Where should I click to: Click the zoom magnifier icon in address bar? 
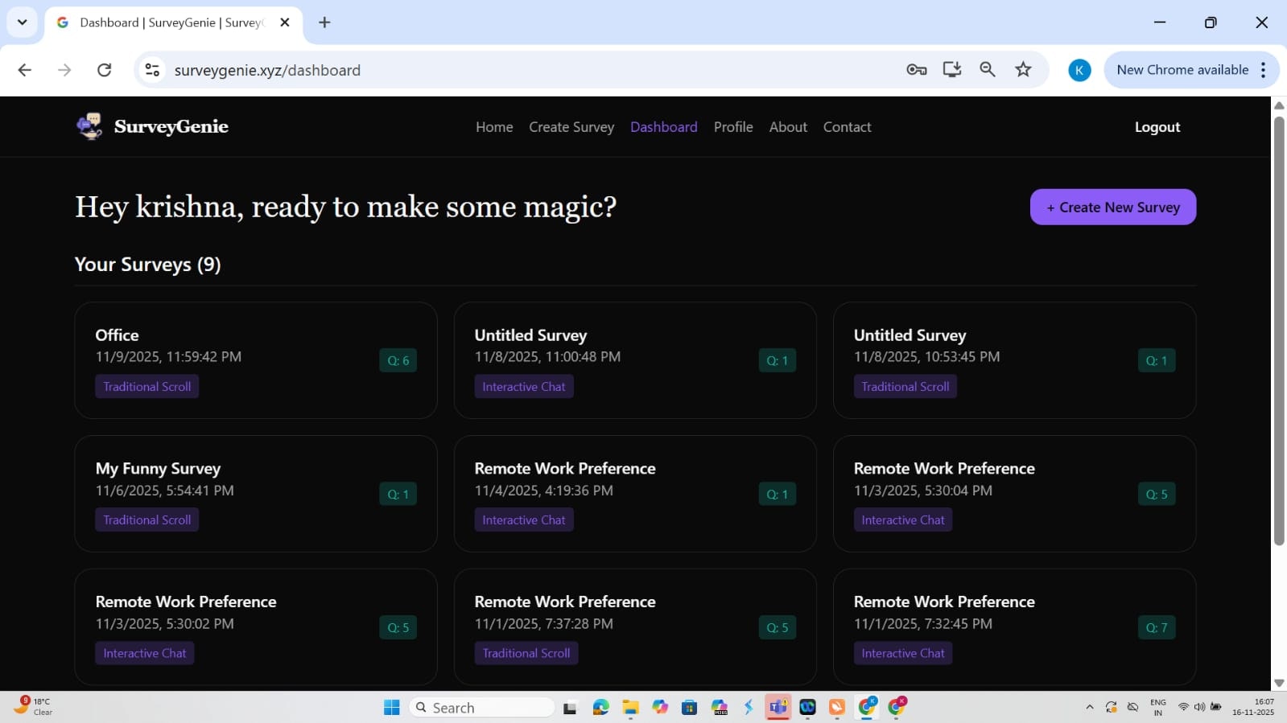(x=988, y=70)
